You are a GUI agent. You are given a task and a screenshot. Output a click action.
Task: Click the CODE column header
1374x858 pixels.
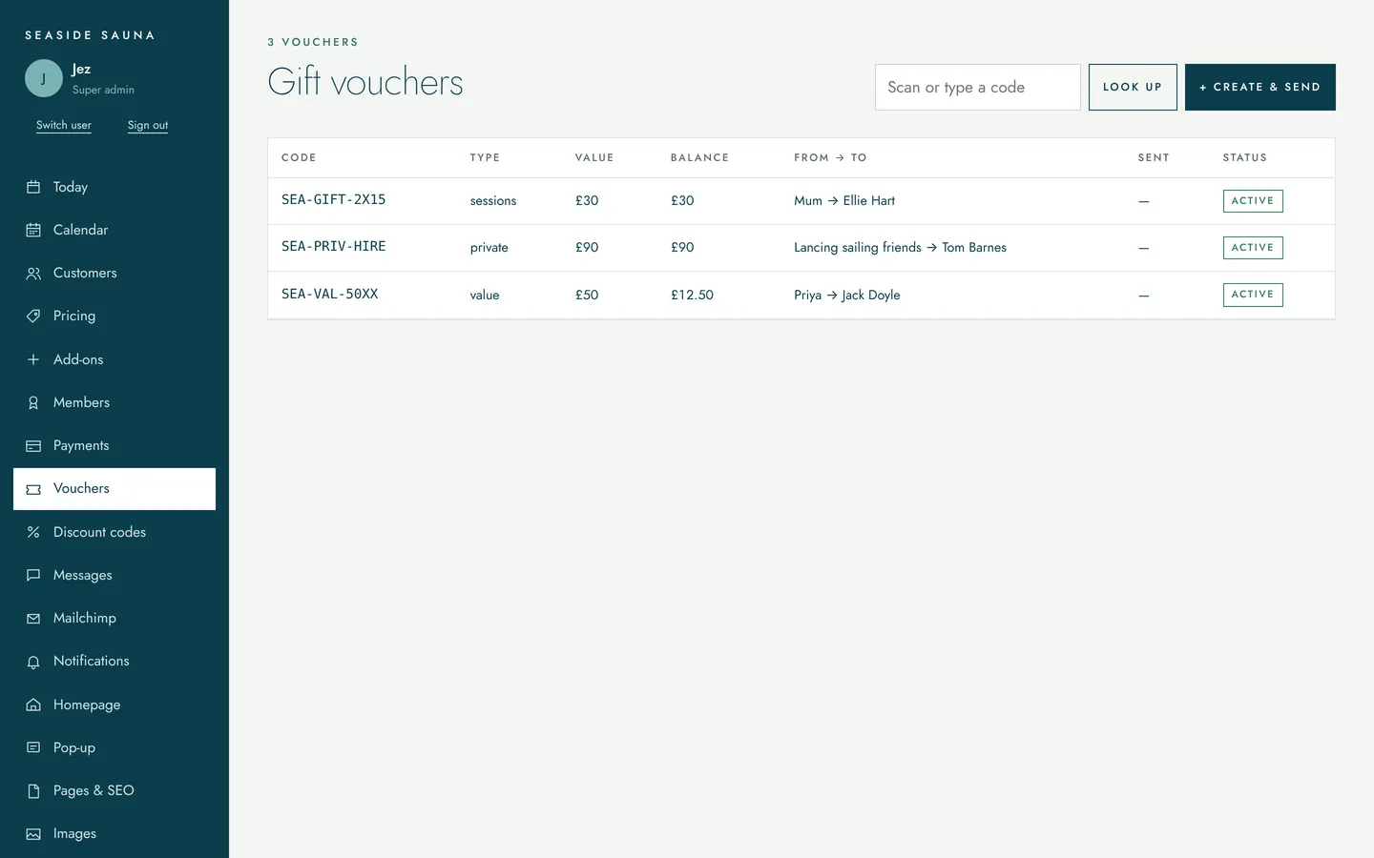[x=299, y=157]
